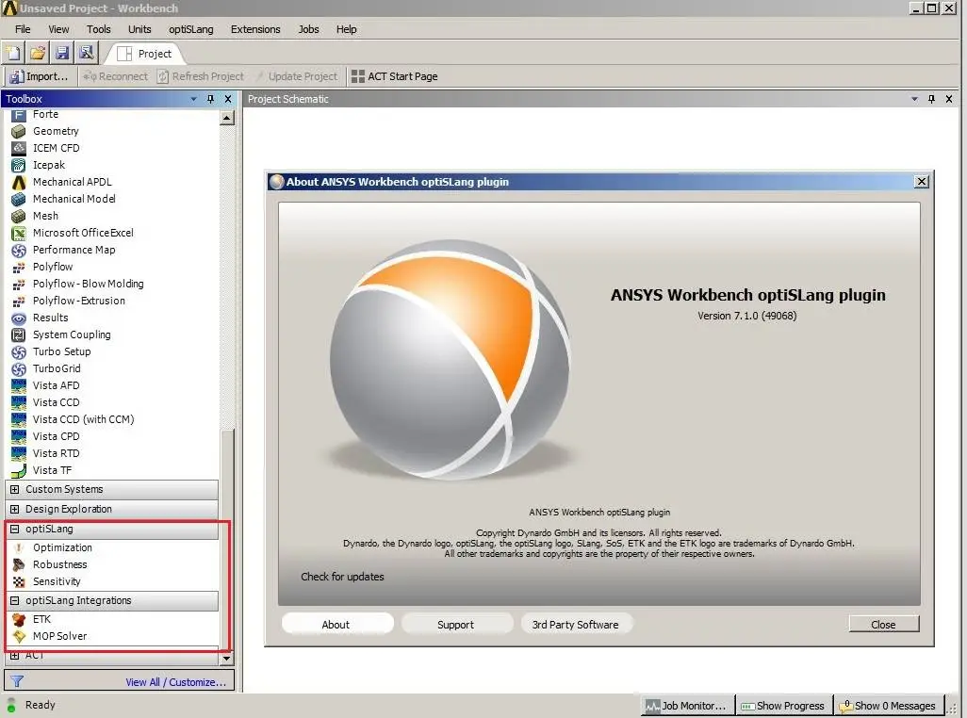Image resolution: width=967 pixels, height=718 pixels.
Task: Expand the Custom Systems group
Action: coord(15,489)
